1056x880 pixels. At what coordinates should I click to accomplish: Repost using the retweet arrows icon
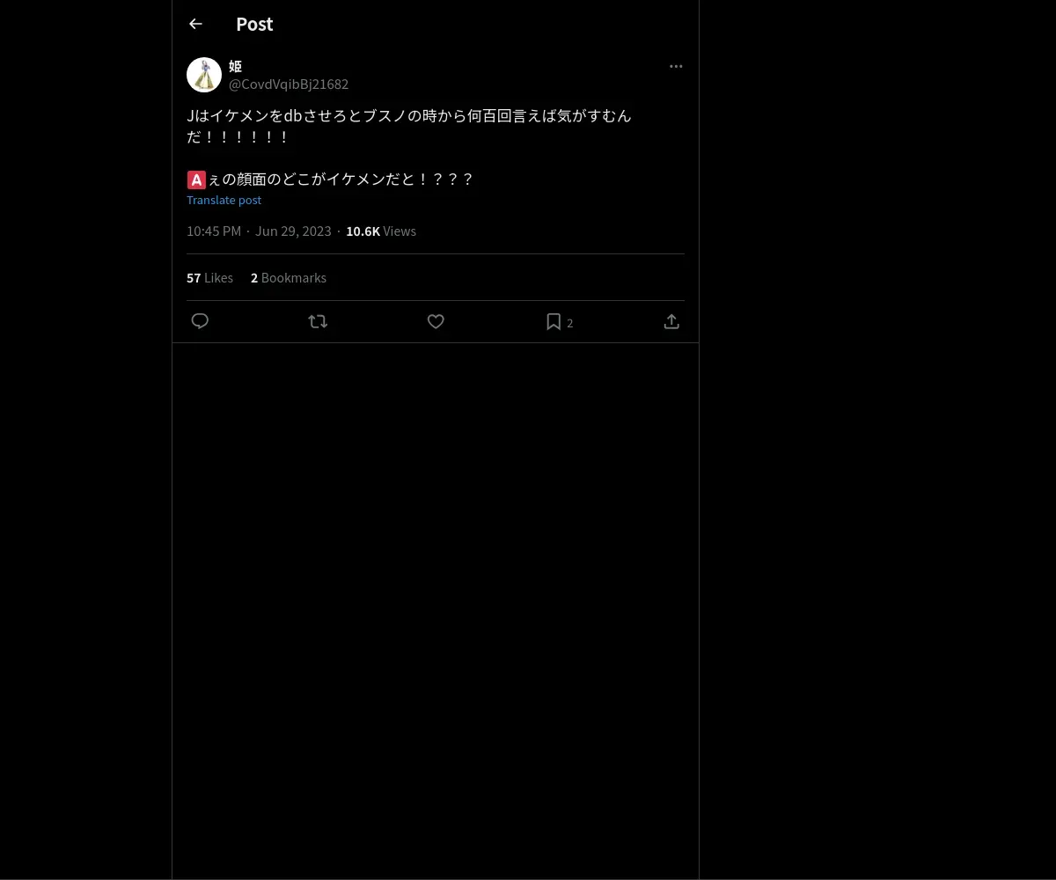coord(318,321)
